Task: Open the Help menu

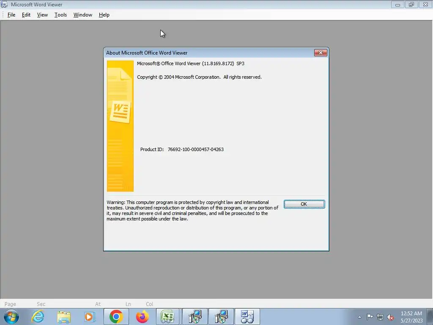Action: (x=104, y=15)
